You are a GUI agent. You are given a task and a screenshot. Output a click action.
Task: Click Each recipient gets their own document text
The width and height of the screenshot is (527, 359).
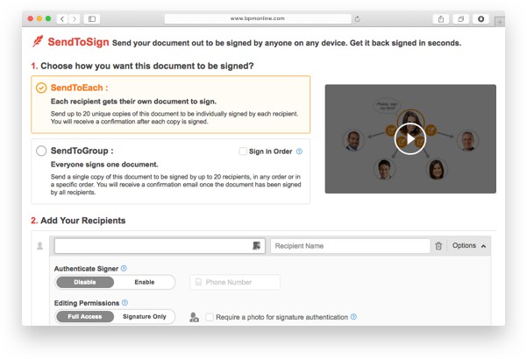[x=133, y=102]
